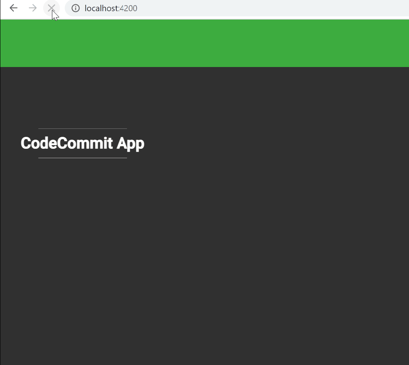Click the divider line below CodeCommit App
Image resolution: width=409 pixels, height=365 pixels.
pos(82,158)
